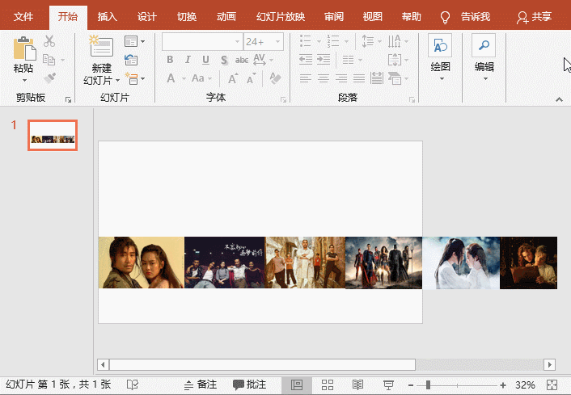Click the Paste icon in the clipboard group

click(23, 50)
